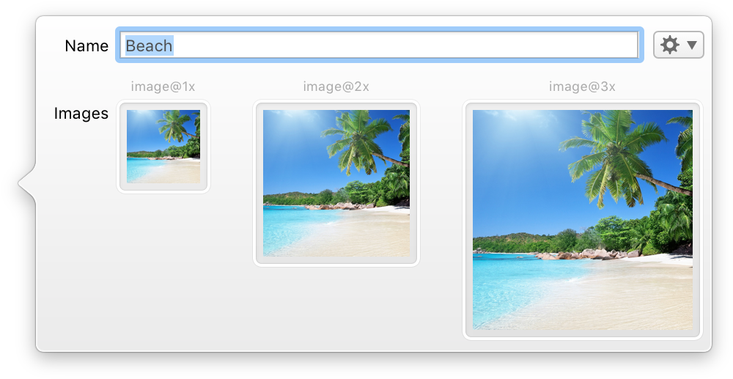
Task: Expand the dropdown arrow beside the gear
Action: (x=692, y=45)
